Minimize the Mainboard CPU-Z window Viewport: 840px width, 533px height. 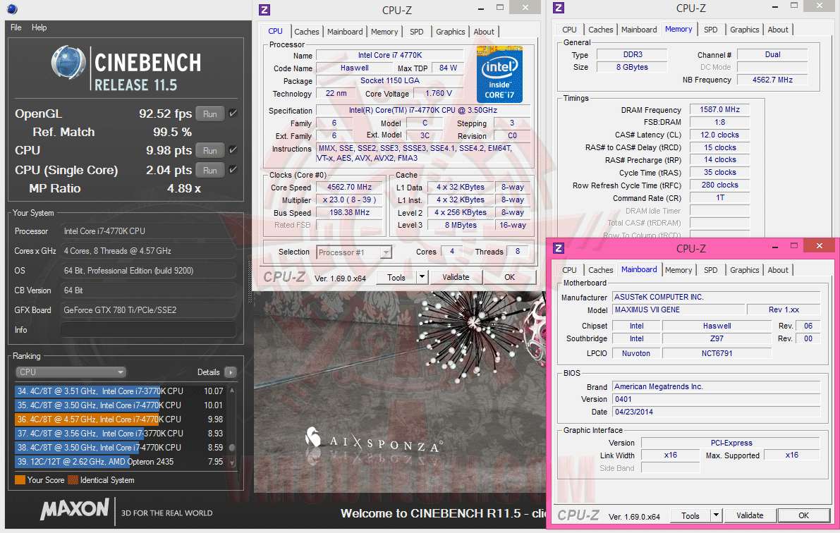[x=775, y=247]
